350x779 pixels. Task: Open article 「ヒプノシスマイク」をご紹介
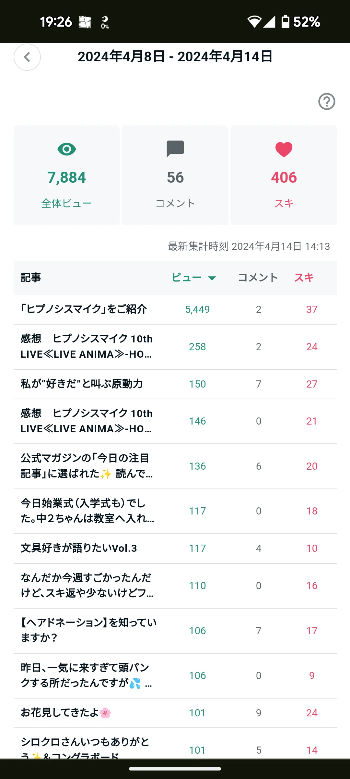[x=175, y=309]
